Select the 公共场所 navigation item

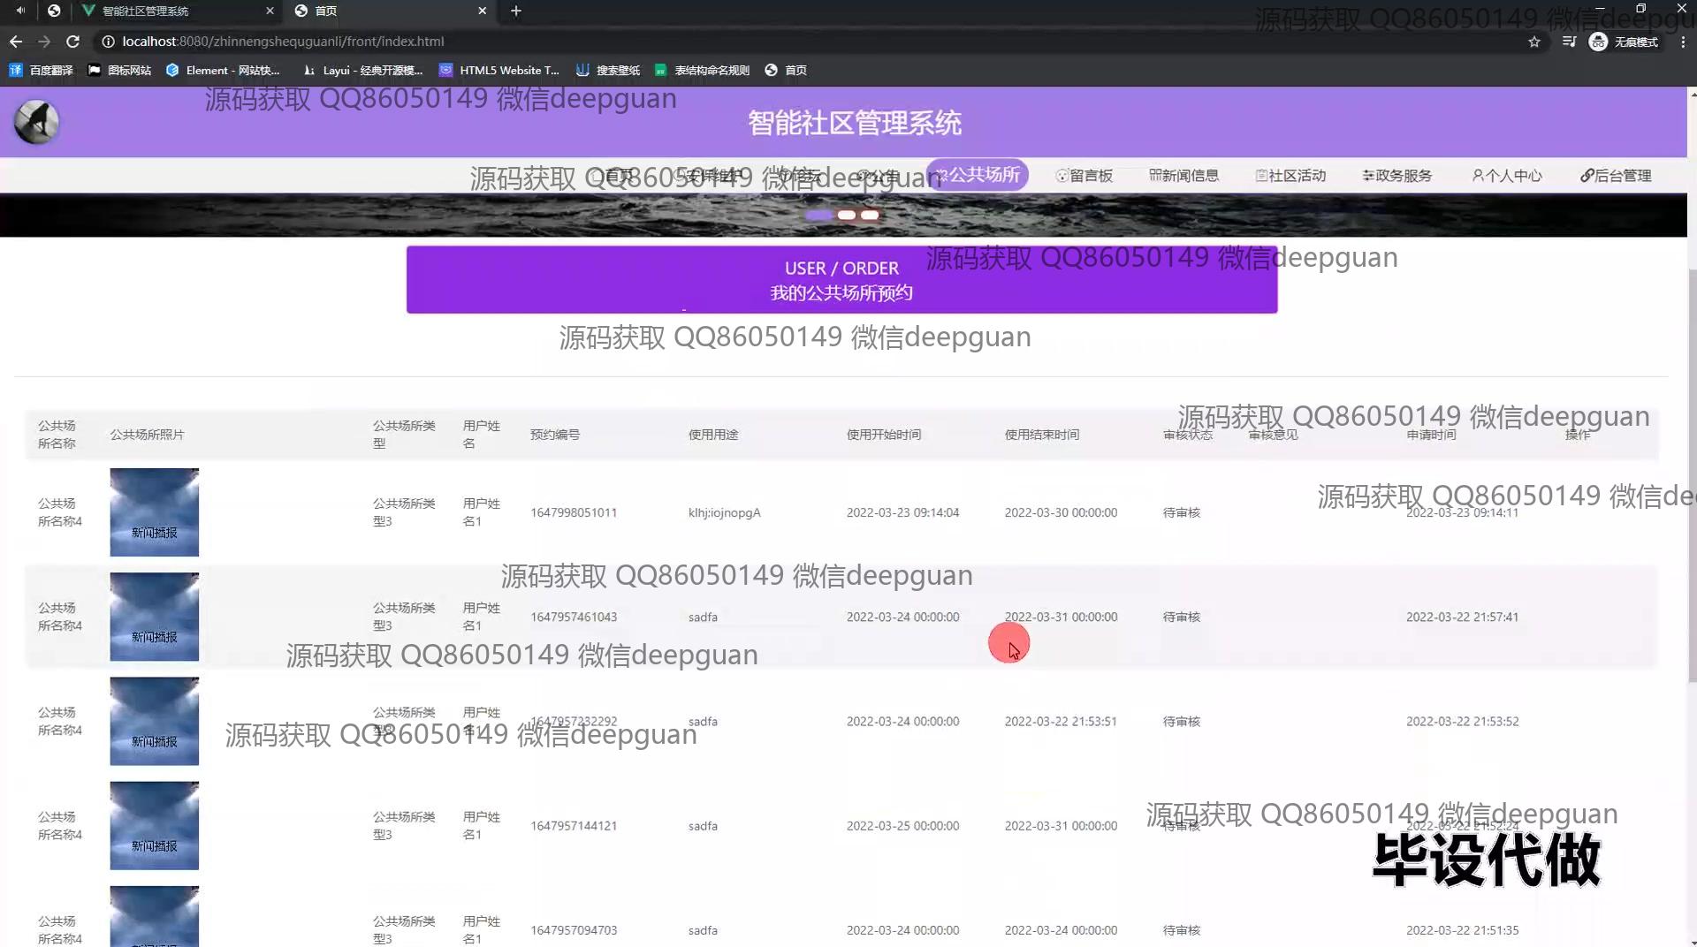(x=978, y=175)
